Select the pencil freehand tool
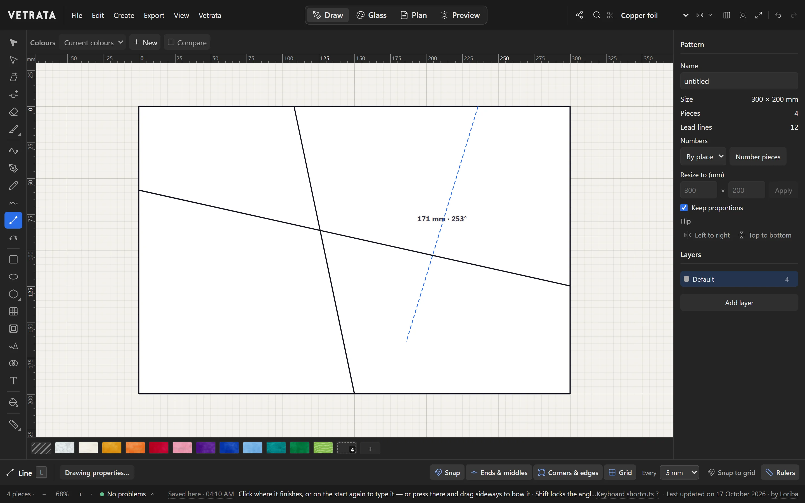Viewport: 805px width, 503px height. click(13, 186)
